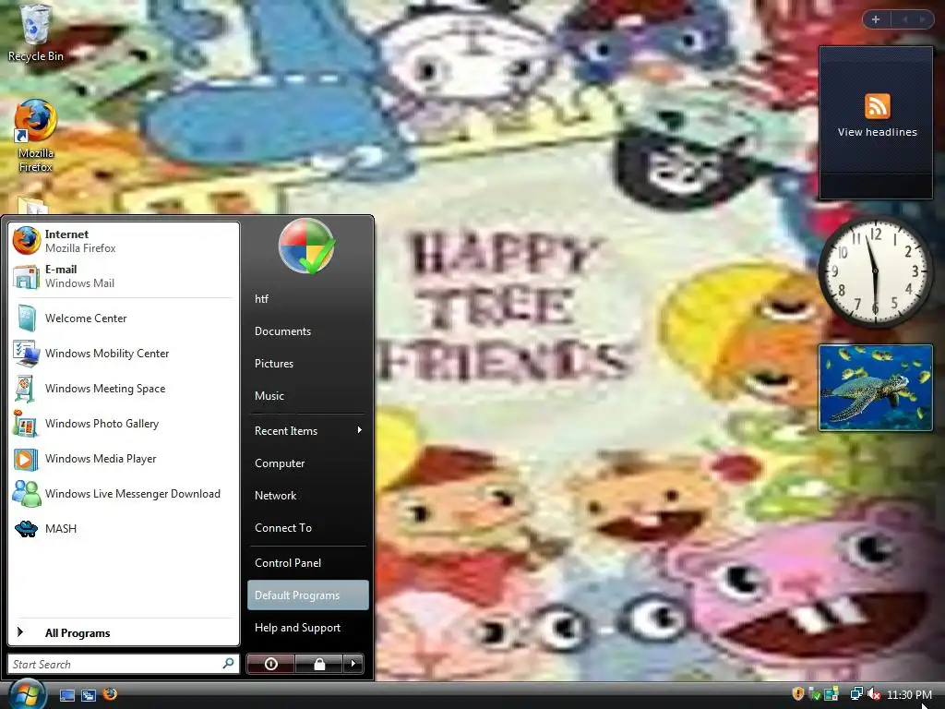945x709 pixels.
Task: Open the Windows Photo Gallery icon
Action: tap(27, 423)
